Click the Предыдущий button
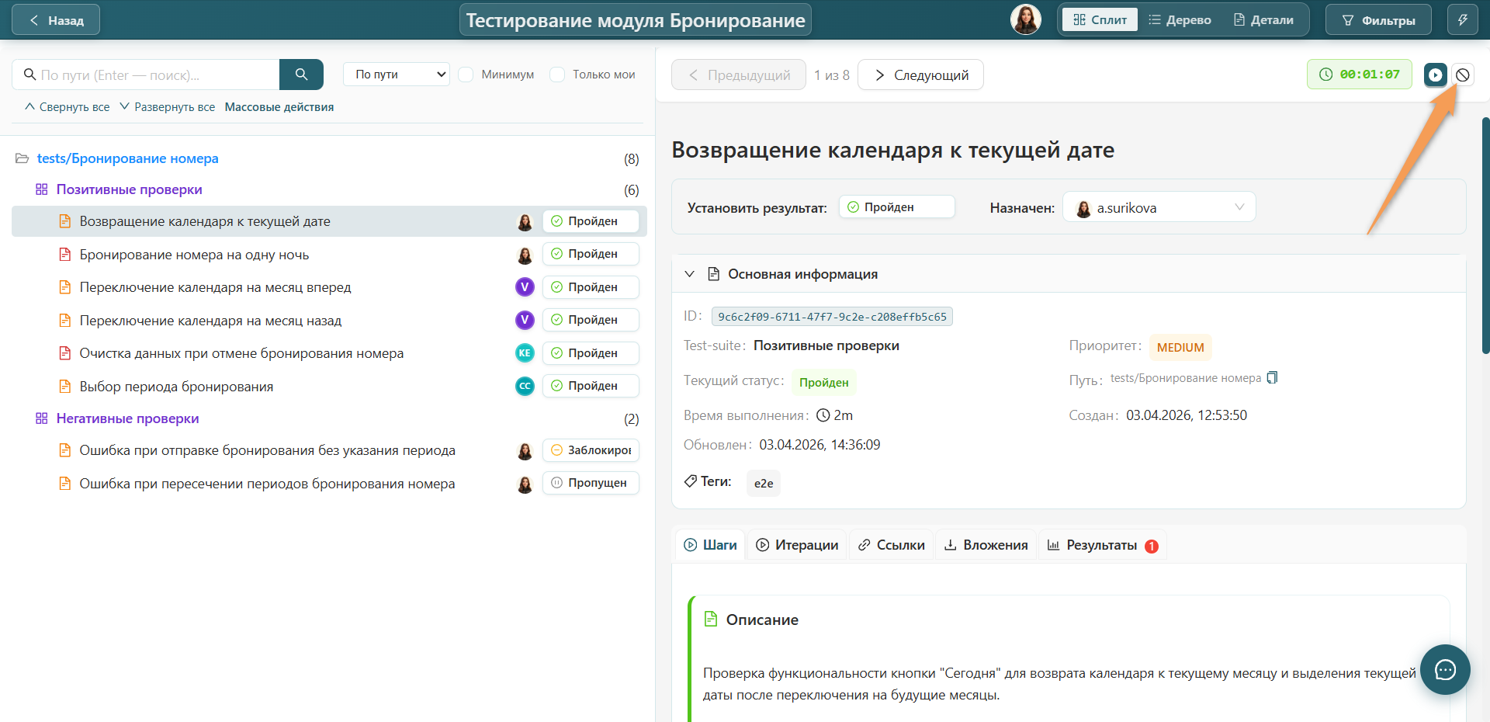Screen dimensions: 1490x722 click(x=738, y=75)
